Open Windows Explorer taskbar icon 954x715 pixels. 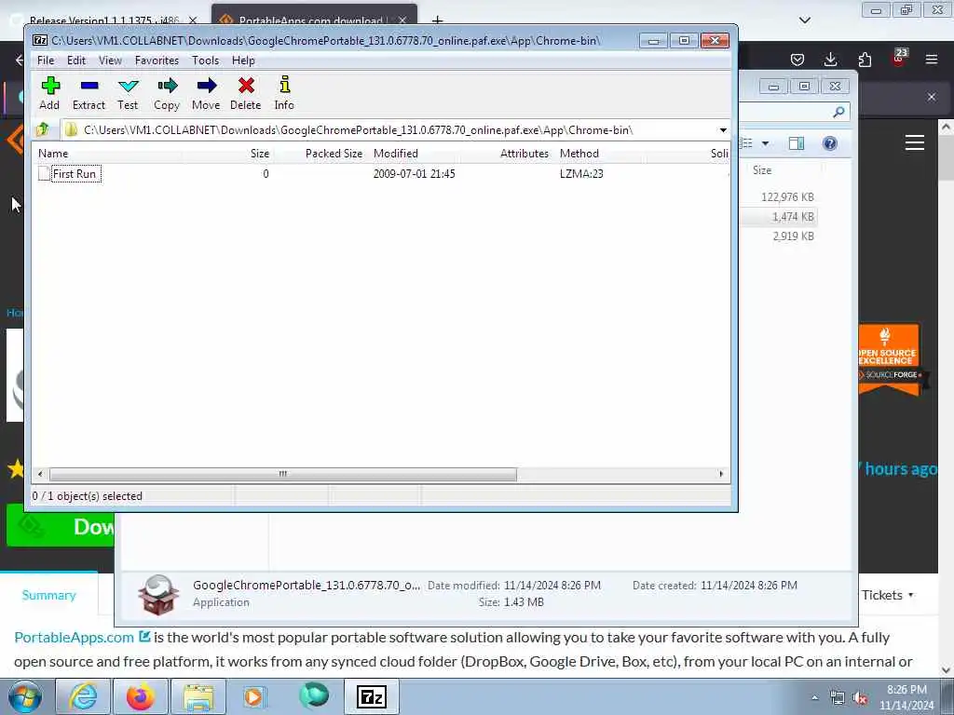(x=198, y=696)
